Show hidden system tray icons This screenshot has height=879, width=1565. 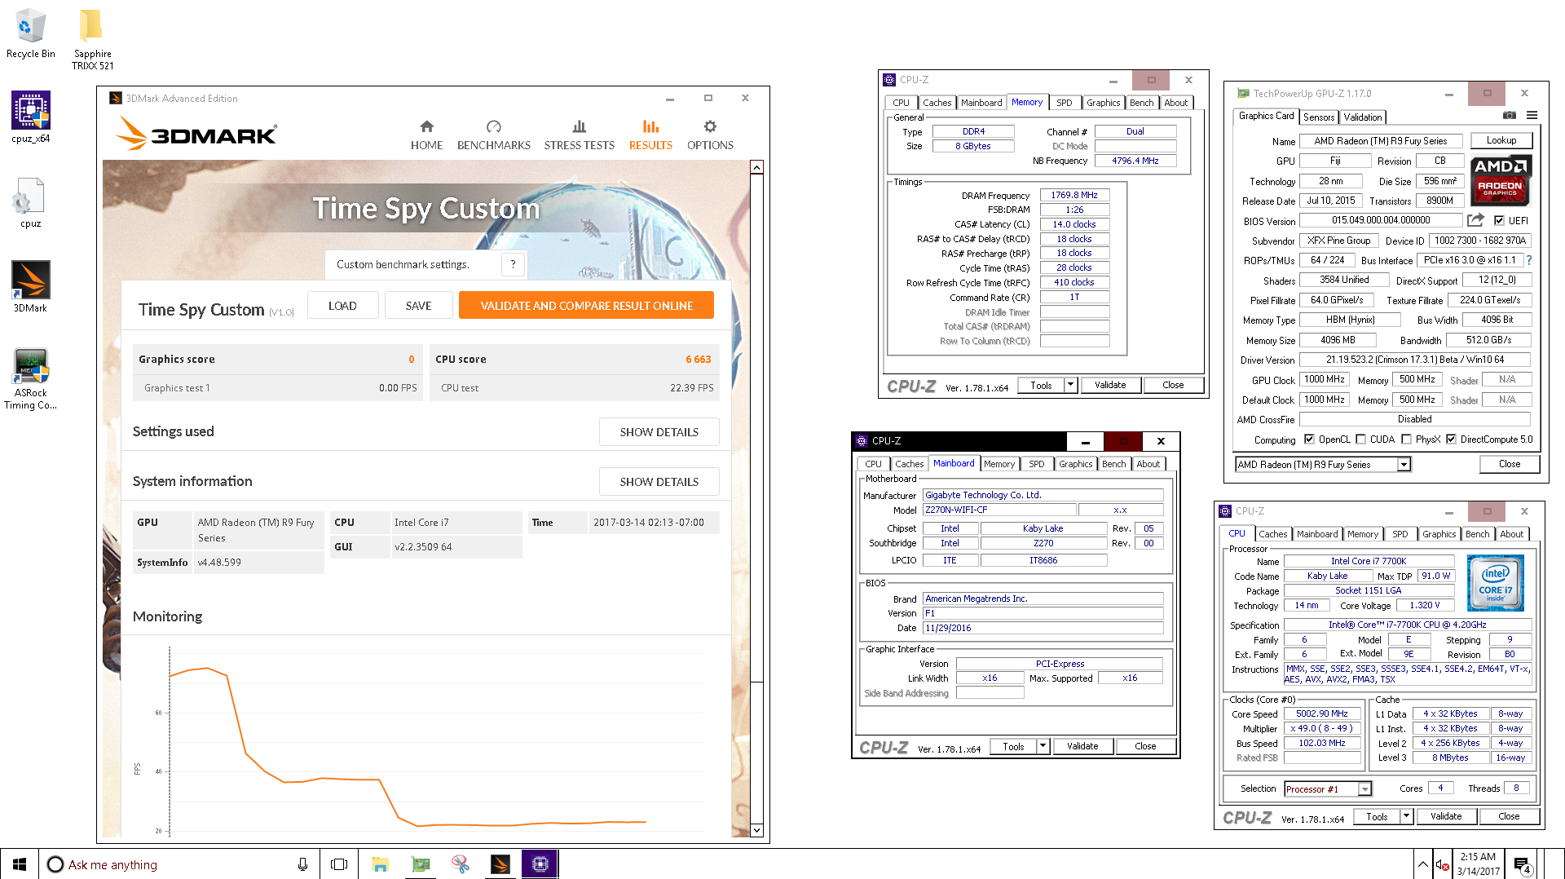pos(1422,864)
